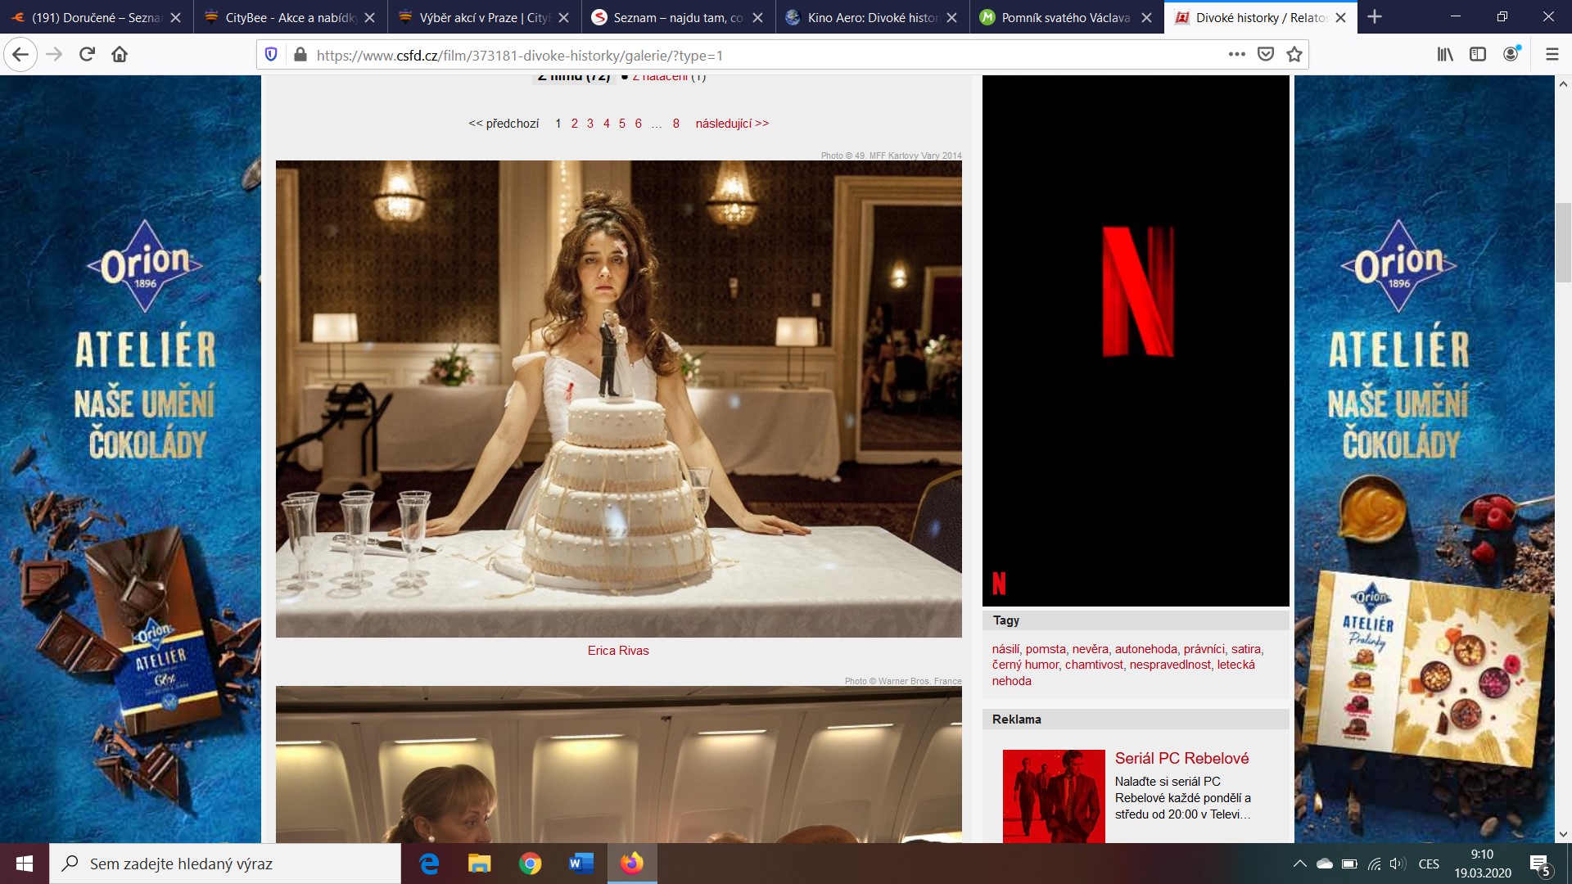Open Firefox account icon

[x=1511, y=55]
